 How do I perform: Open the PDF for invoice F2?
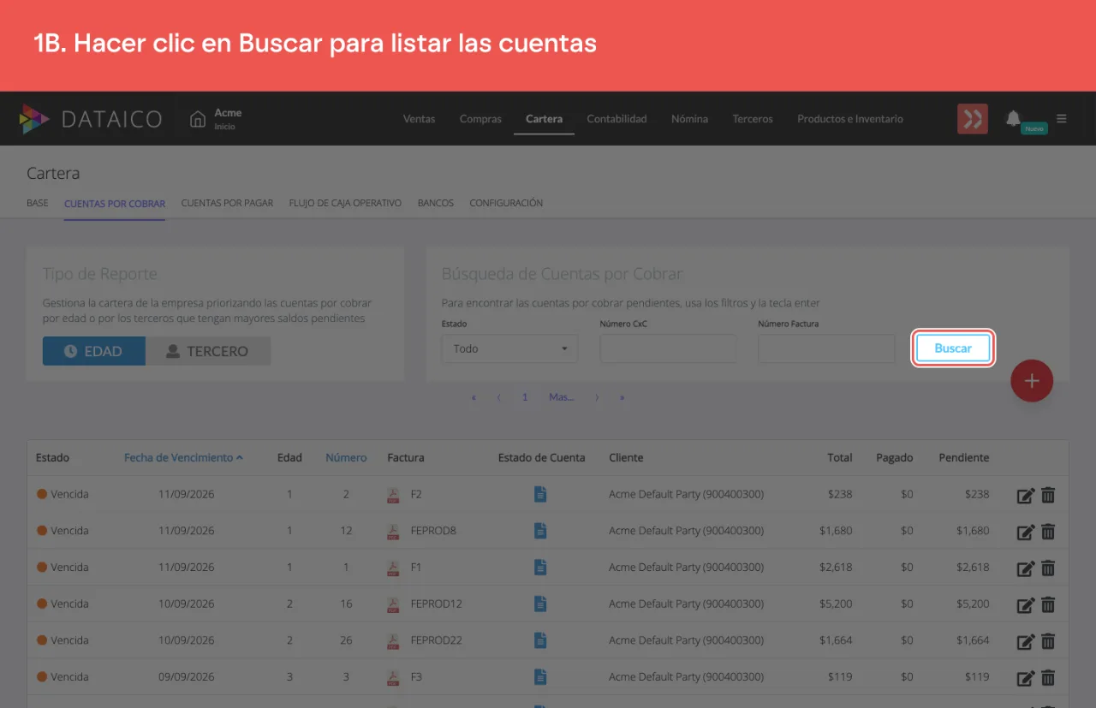tap(393, 495)
